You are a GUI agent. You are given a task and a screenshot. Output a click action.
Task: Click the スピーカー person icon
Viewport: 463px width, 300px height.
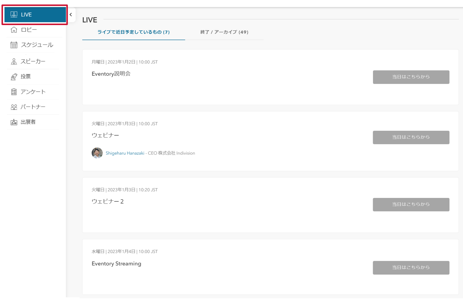point(14,61)
